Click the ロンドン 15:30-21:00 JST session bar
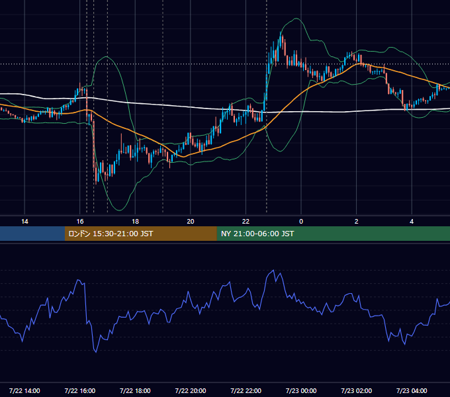The width and height of the screenshot is (450, 397). (140, 234)
